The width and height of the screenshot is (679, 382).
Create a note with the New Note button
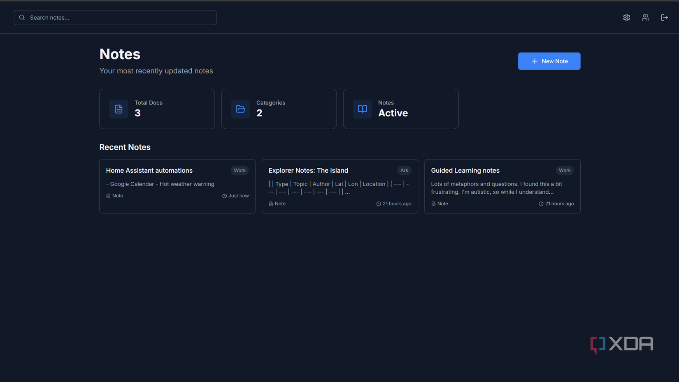coord(549,61)
